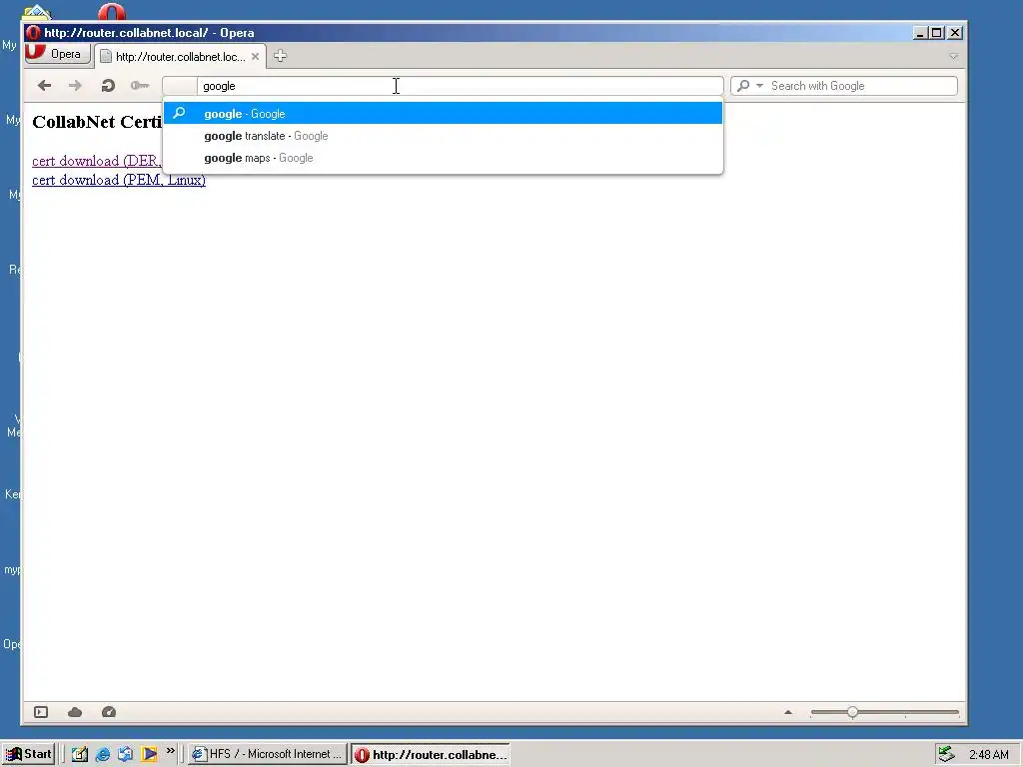1023x767 pixels.
Task: Minimize the Opera window
Action: click(x=920, y=33)
